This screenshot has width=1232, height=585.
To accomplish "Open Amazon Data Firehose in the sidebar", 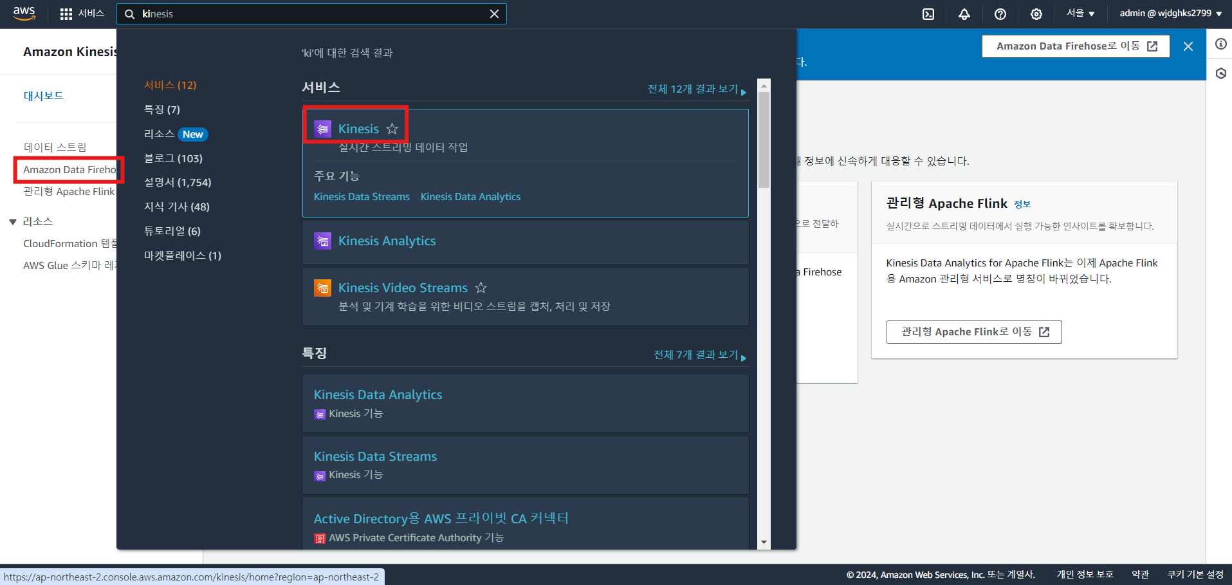I will click(69, 170).
